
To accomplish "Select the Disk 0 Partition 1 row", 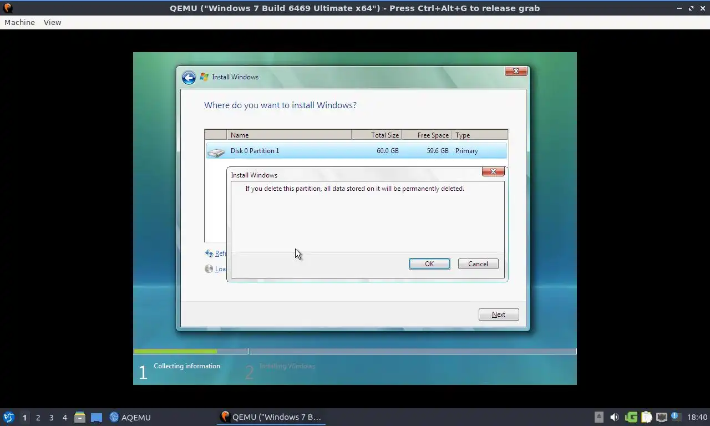I will [x=356, y=151].
